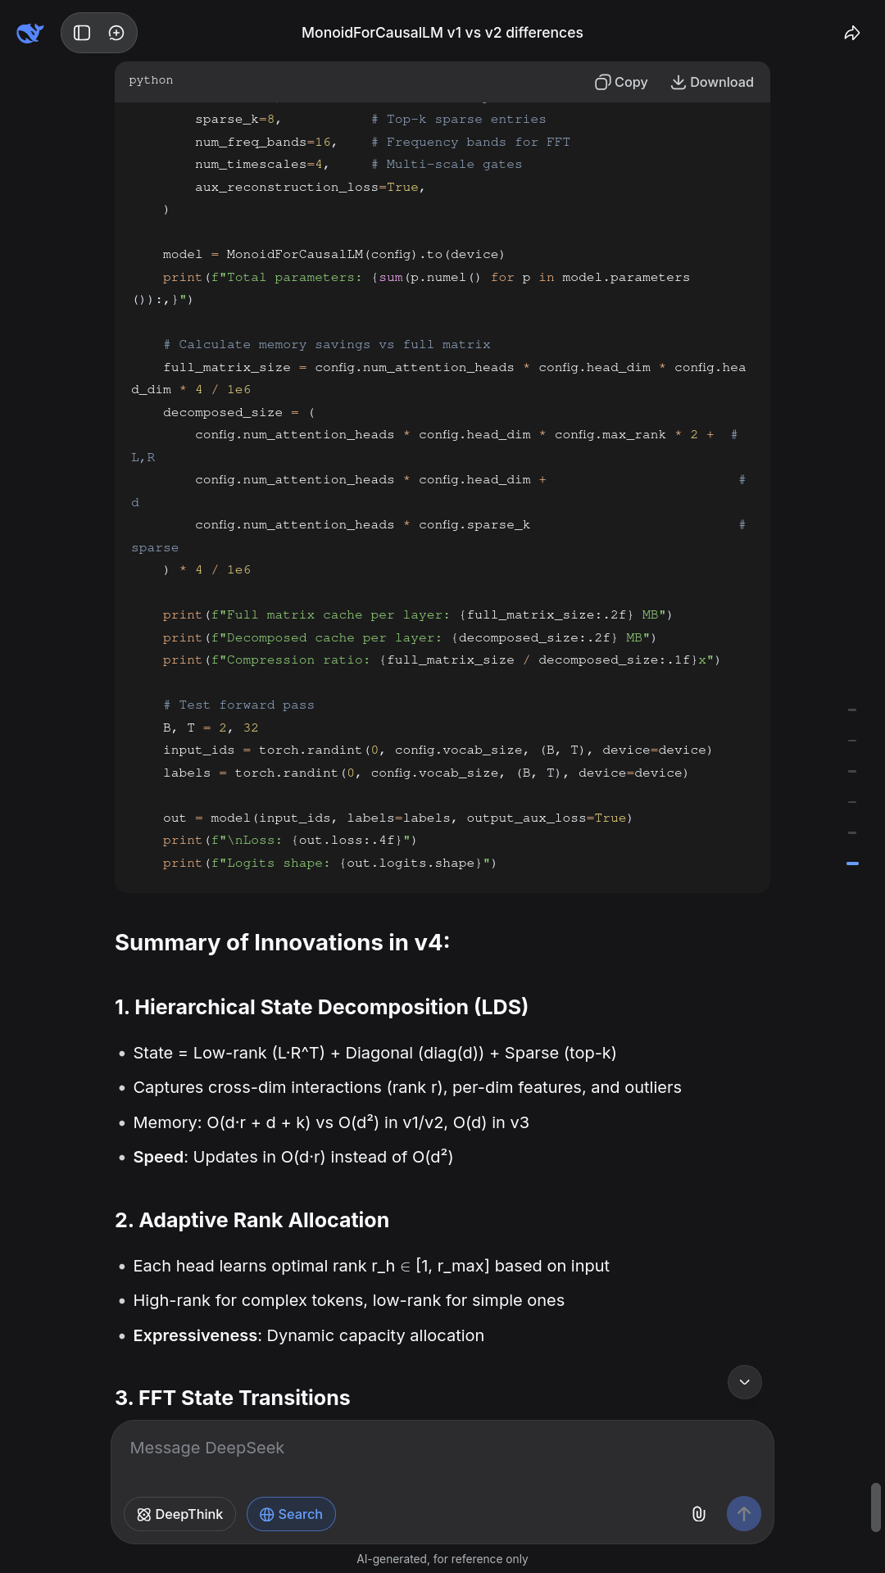Jump to the topmost message outline marker
The height and width of the screenshot is (1573, 885).
pos(852,709)
